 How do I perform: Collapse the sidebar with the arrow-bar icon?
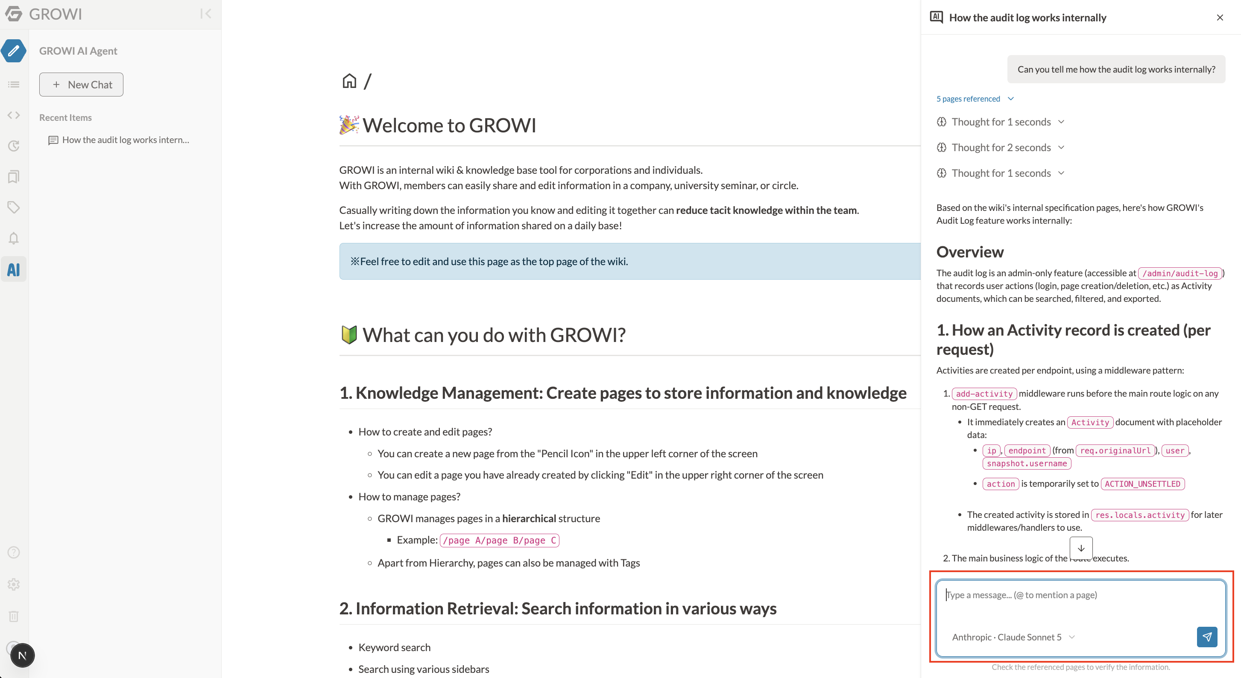(206, 14)
